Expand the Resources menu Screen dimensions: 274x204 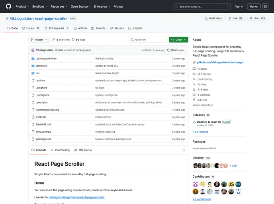59,6
